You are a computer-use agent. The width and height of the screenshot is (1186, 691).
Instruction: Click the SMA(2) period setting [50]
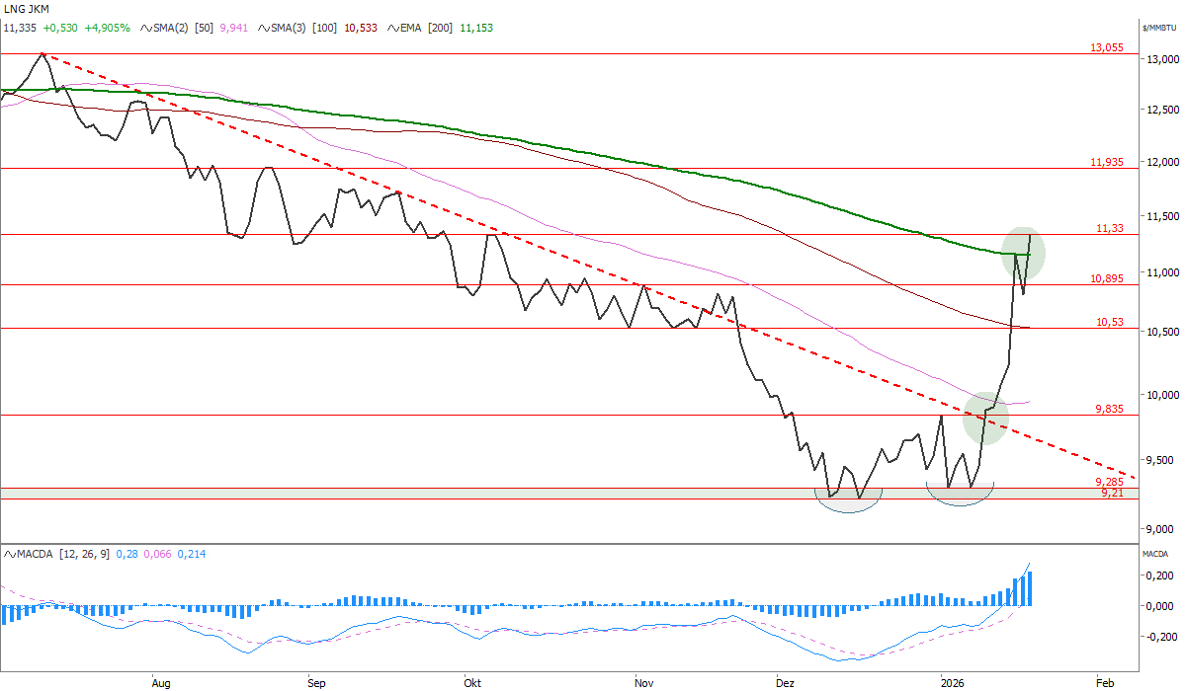coord(206,28)
